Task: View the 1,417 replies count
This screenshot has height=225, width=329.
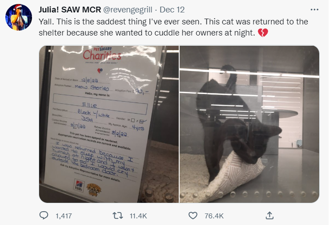Action: (64, 216)
